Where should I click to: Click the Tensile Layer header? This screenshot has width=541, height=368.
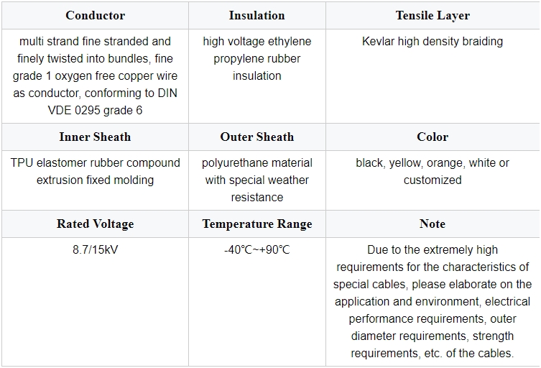(x=433, y=16)
